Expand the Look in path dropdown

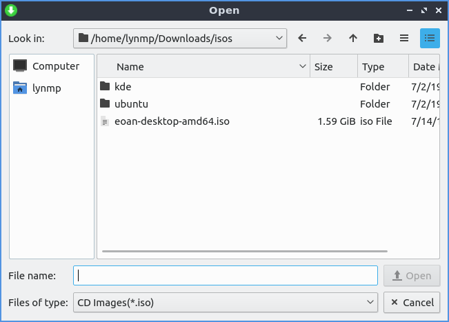(279, 39)
